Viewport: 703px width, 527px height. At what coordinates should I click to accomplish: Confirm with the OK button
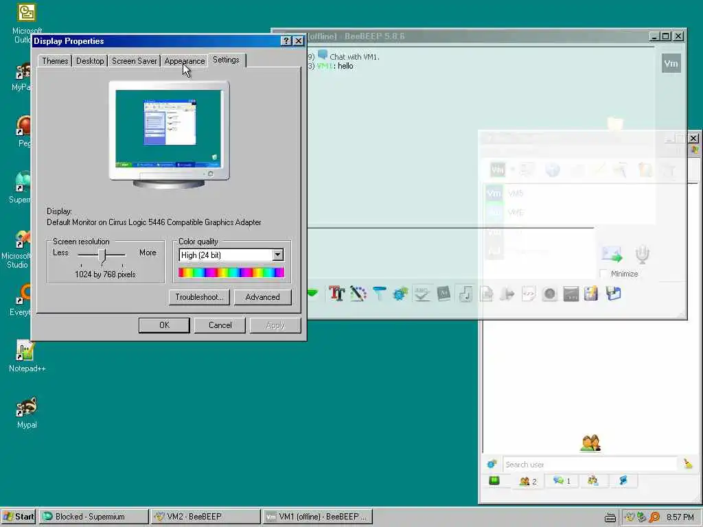click(165, 325)
